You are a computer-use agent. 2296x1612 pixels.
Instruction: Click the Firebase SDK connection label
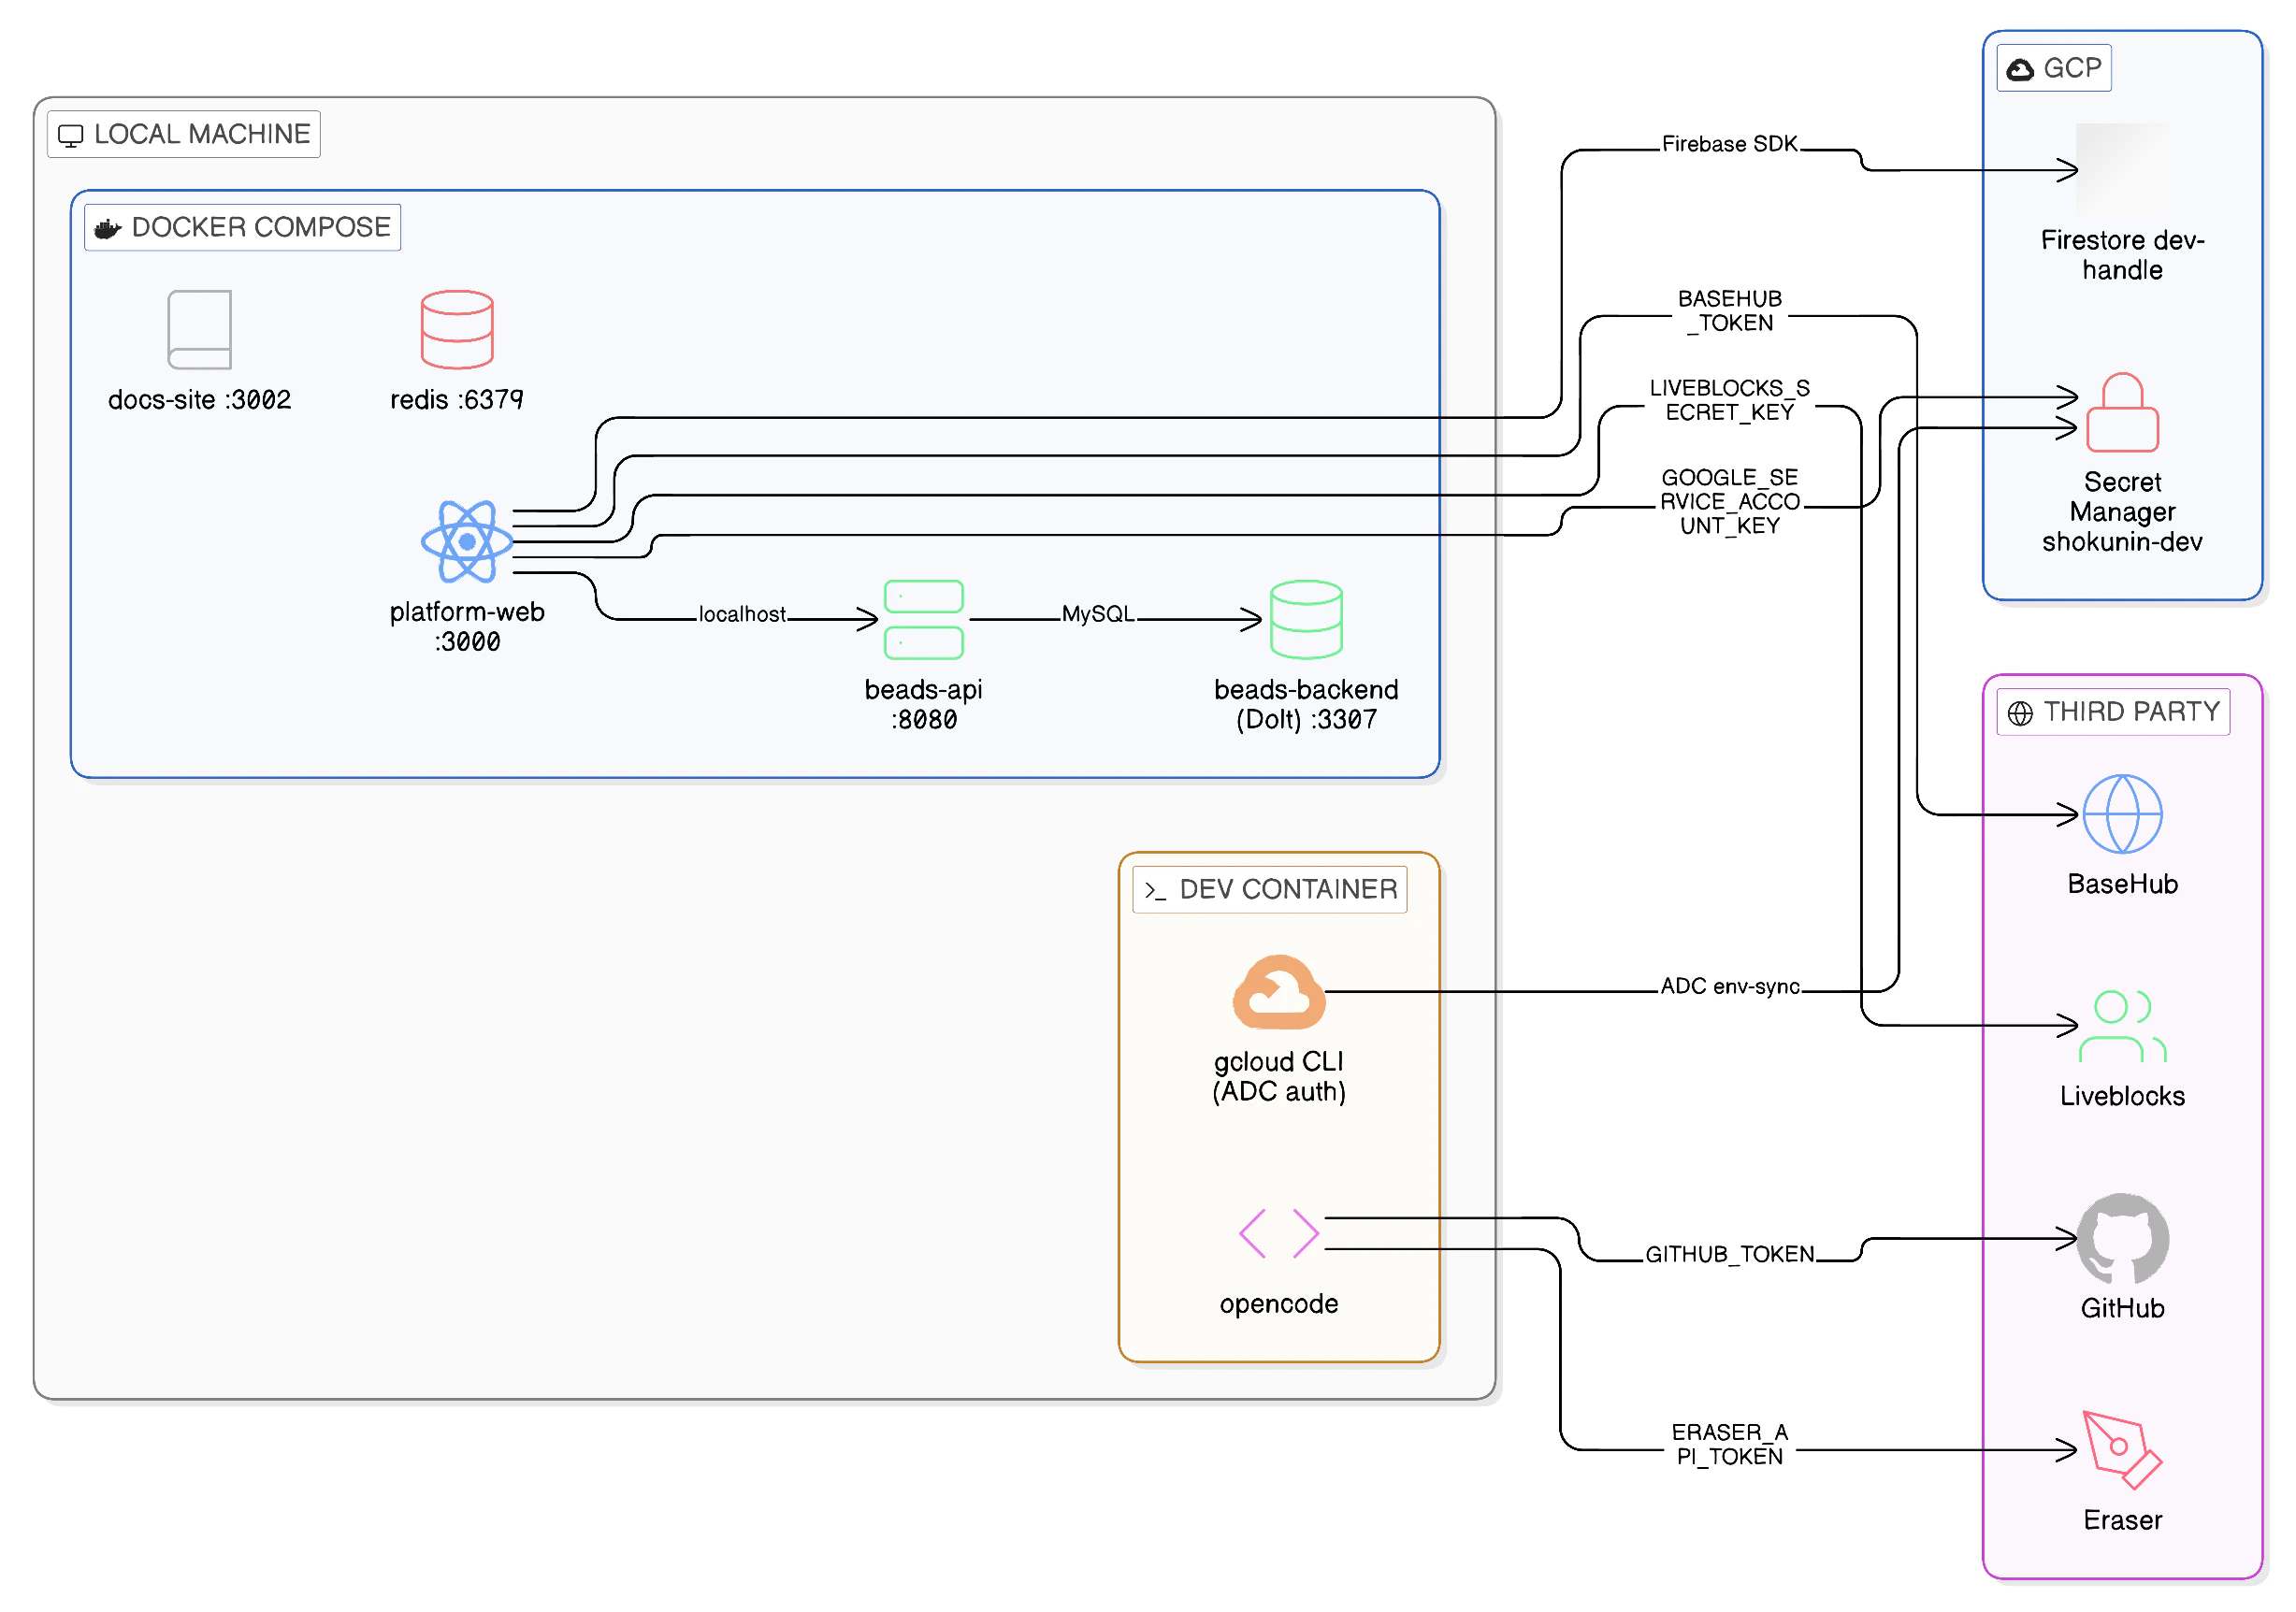1730,144
